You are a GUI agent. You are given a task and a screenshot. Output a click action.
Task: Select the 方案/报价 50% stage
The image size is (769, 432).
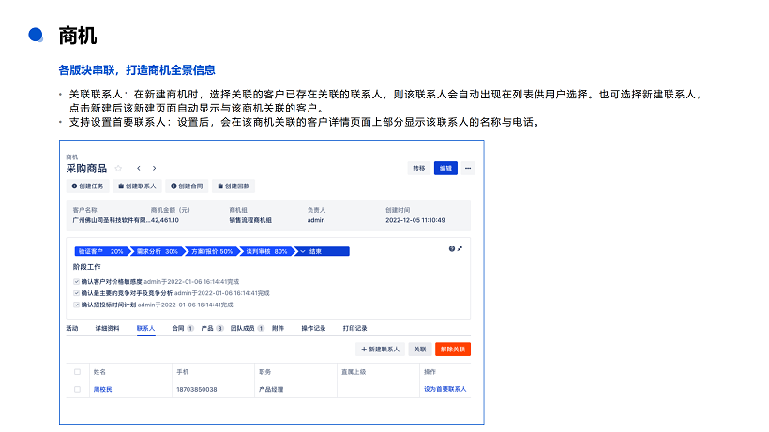tap(212, 251)
